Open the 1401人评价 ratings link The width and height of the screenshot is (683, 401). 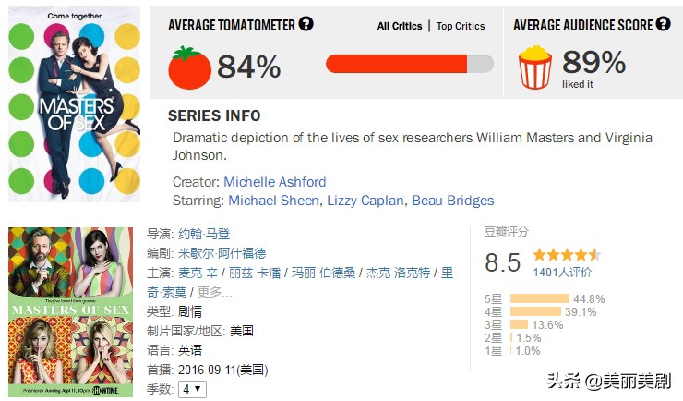tap(562, 273)
